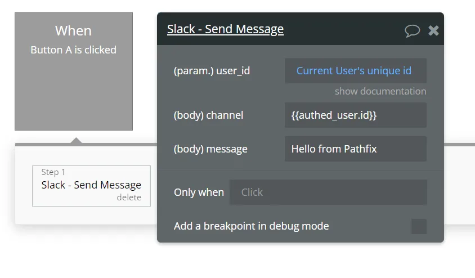Click the (body) message label
The height and width of the screenshot is (278, 475).
click(x=210, y=149)
